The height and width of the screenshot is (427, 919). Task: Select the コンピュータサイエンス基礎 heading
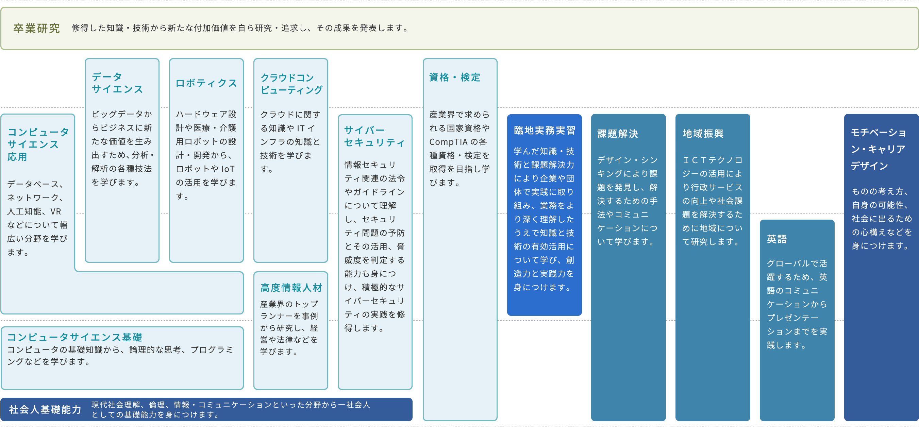click(x=74, y=337)
